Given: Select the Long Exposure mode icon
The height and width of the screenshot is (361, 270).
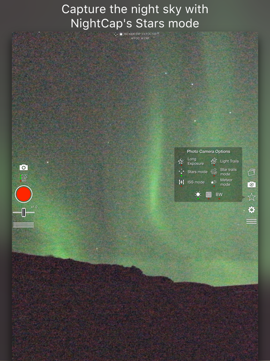Looking at the screenshot, I should [x=181, y=161].
